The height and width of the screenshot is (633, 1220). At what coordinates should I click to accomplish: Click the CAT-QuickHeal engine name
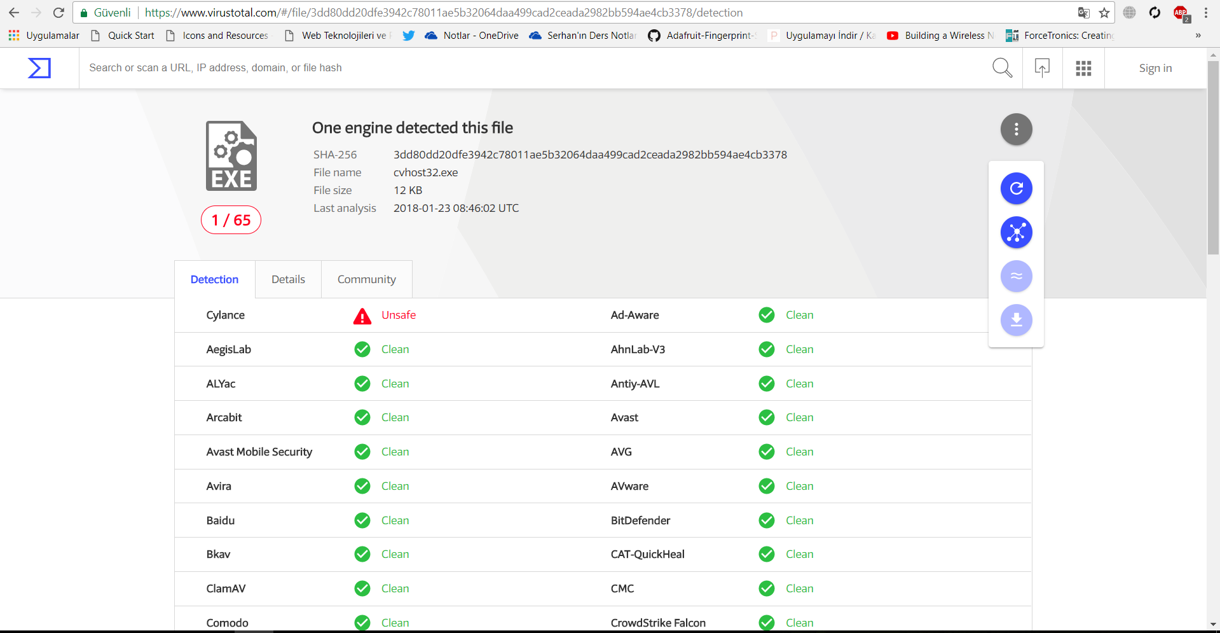pyautogui.click(x=648, y=554)
